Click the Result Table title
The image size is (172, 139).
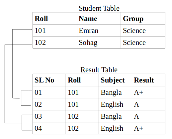[x=99, y=70]
